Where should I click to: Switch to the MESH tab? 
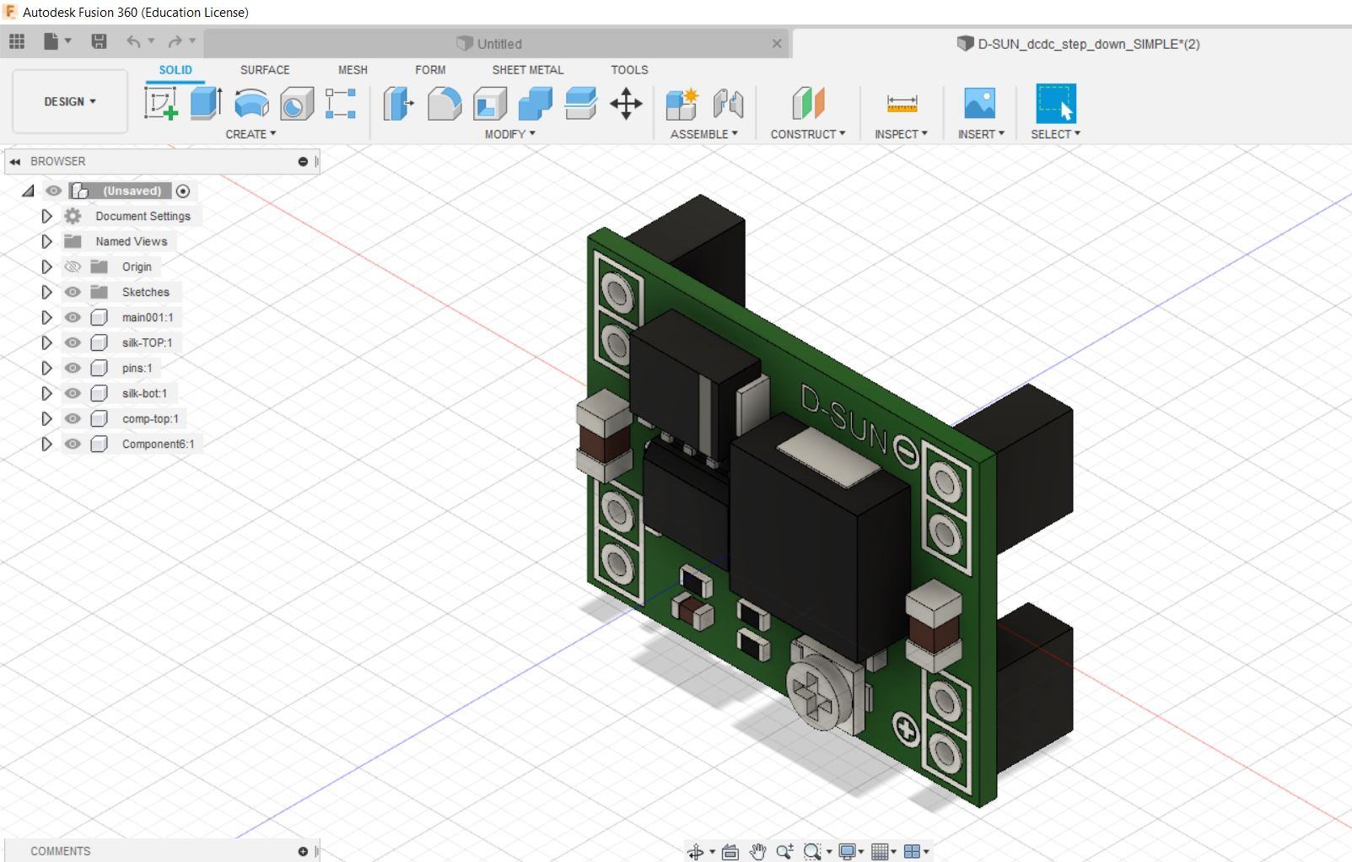tap(353, 70)
